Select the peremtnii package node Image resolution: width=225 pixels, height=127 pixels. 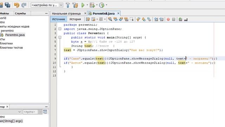click(7, 31)
